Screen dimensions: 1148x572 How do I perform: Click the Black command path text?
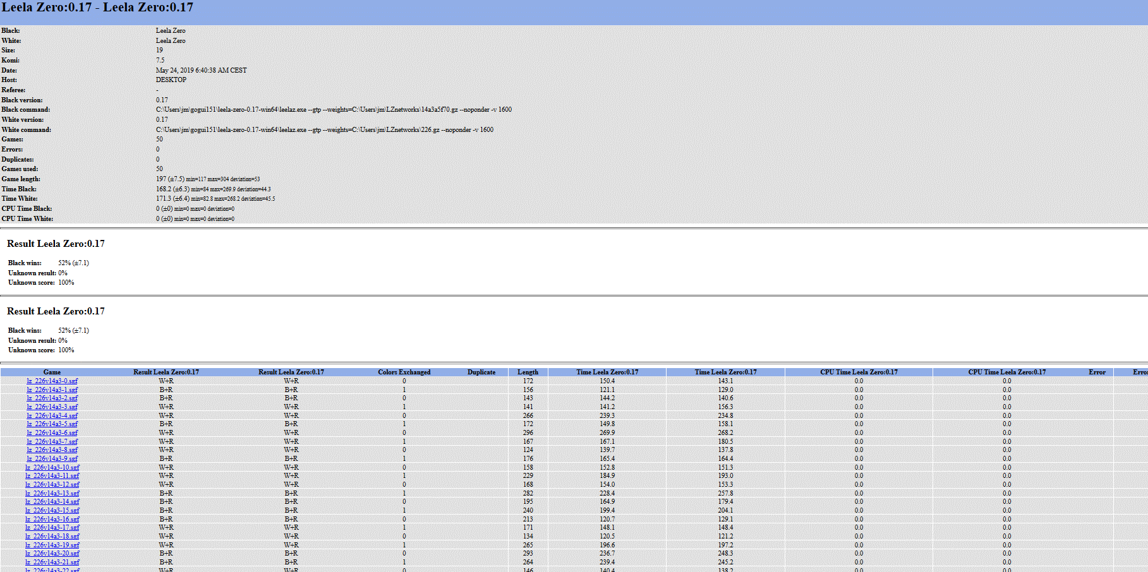(x=334, y=110)
